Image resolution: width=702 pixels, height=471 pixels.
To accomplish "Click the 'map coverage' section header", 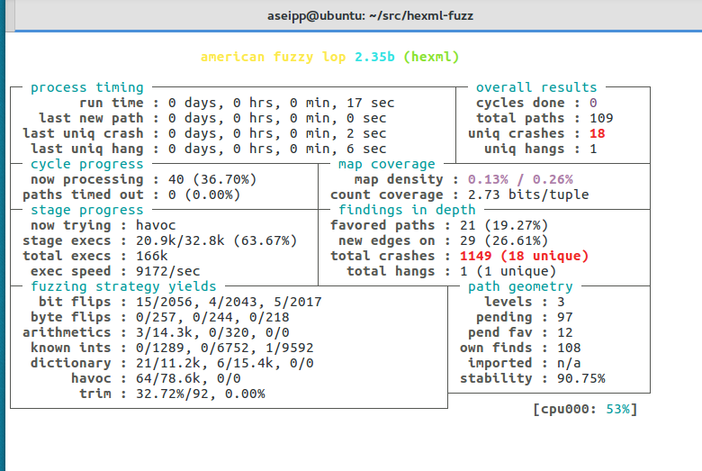I will 386,164.
